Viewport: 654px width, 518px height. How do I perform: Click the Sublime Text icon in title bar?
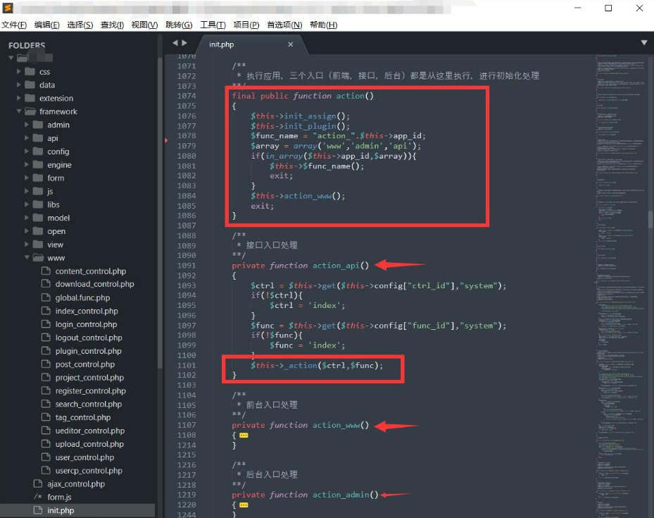8,8
